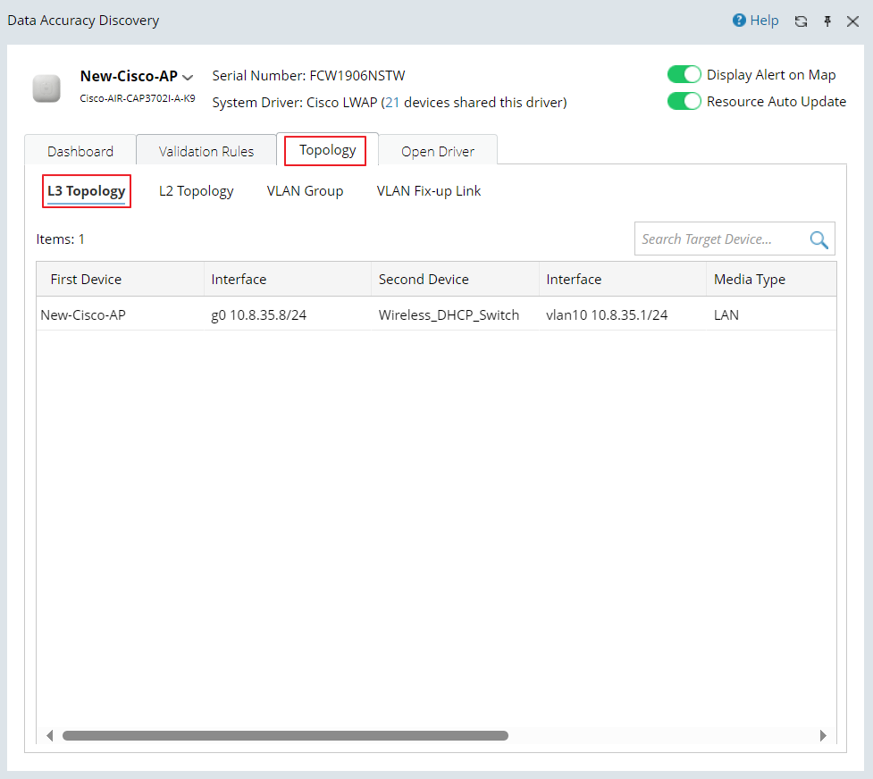Click the Items: 1 count label
This screenshot has width=873, height=779.
(60, 239)
